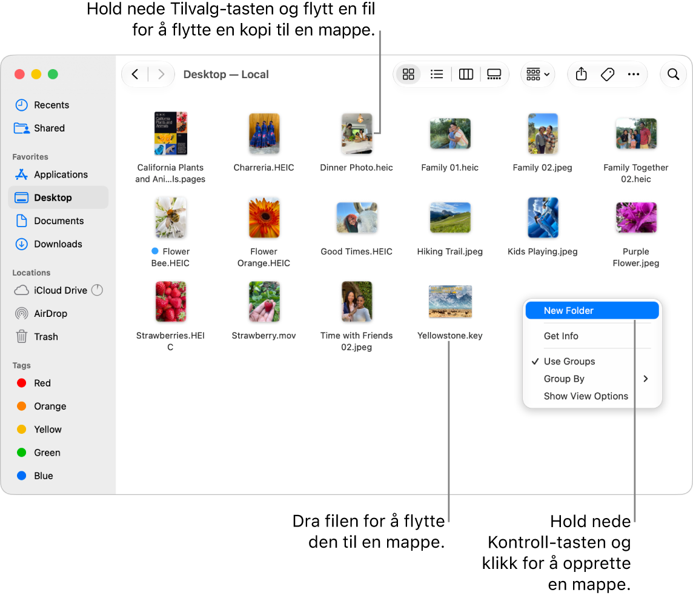Image resolution: width=693 pixels, height=598 pixels.
Task: Choose Get Info from context menu
Action: point(592,336)
